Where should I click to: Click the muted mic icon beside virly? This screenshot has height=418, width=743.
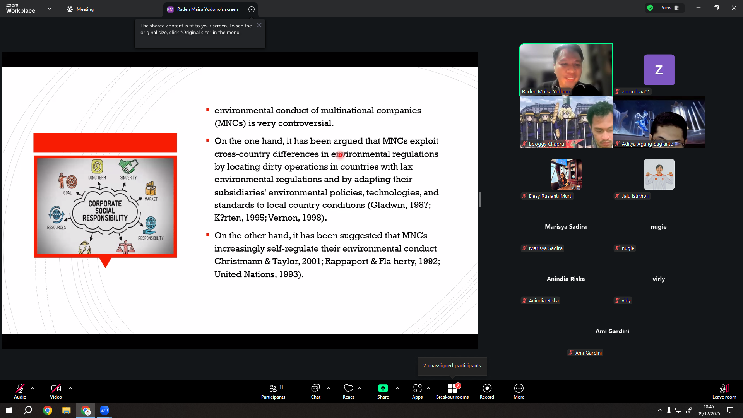617,300
